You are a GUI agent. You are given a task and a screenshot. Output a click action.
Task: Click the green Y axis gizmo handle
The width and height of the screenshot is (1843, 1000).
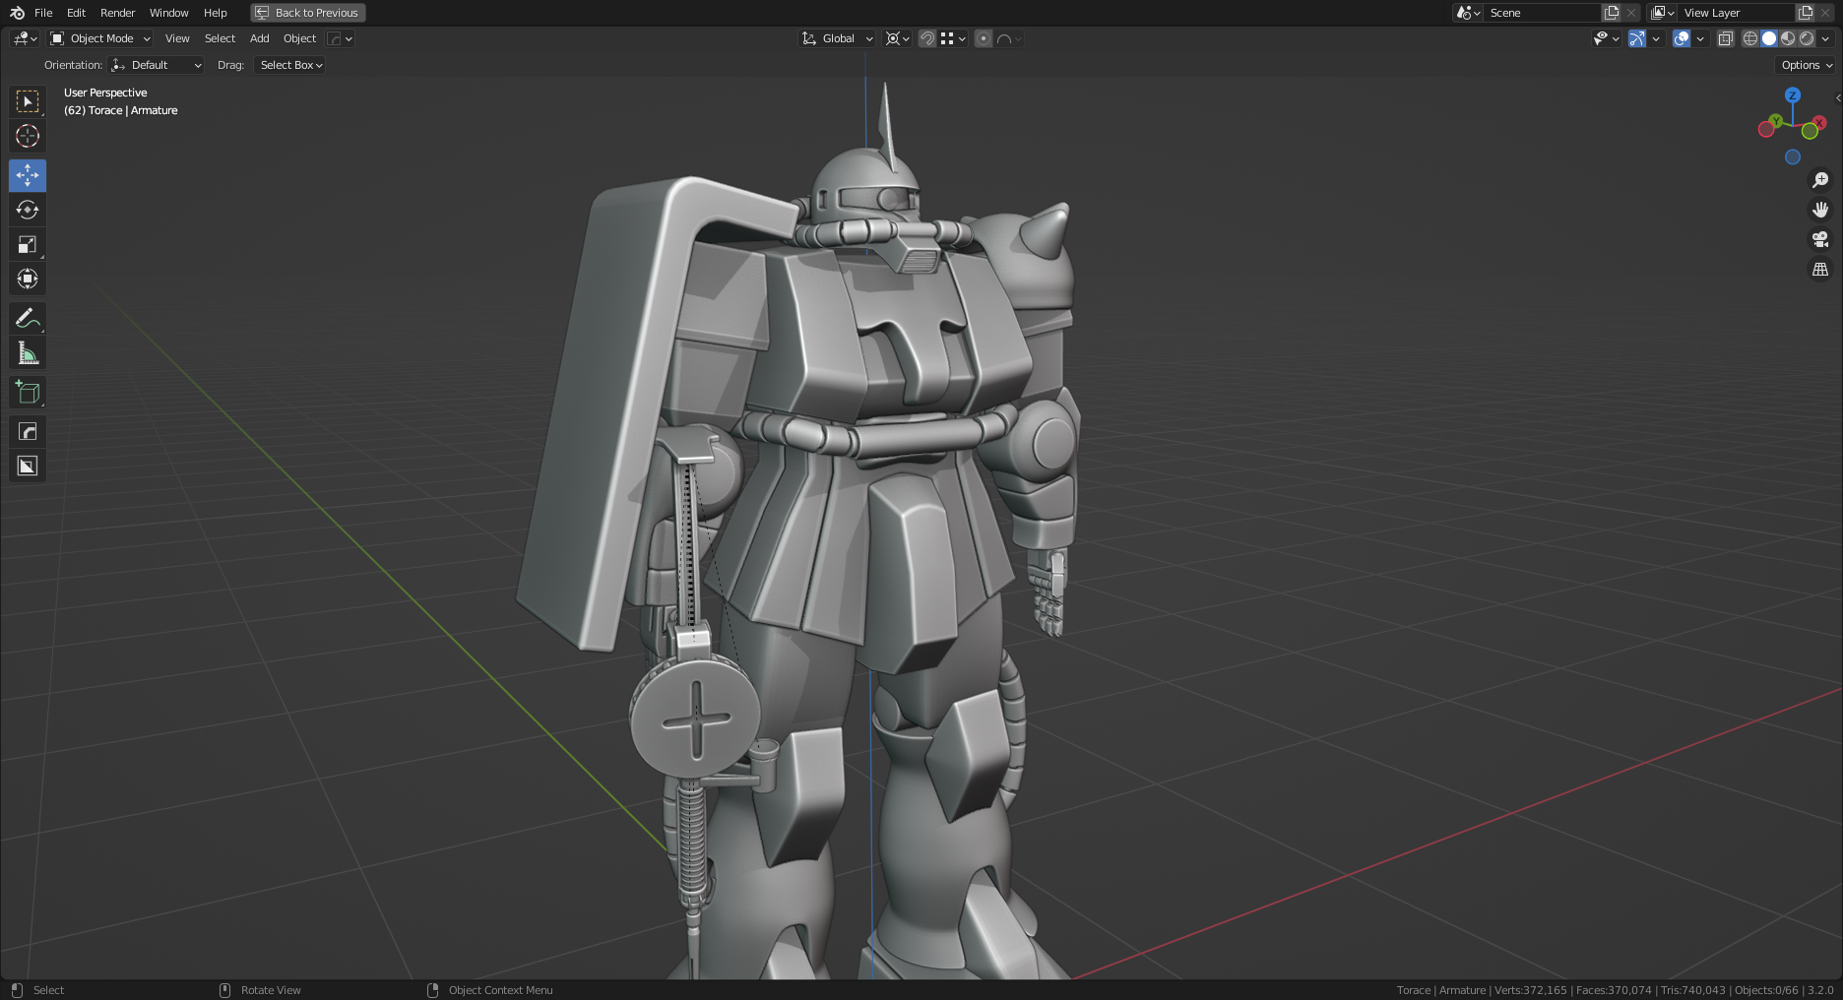pyautogui.click(x=1775, y=121)
